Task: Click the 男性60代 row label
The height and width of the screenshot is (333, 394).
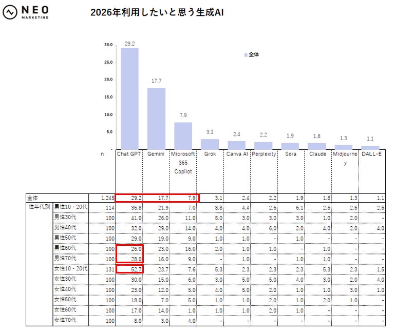Action: click(65, 248)
